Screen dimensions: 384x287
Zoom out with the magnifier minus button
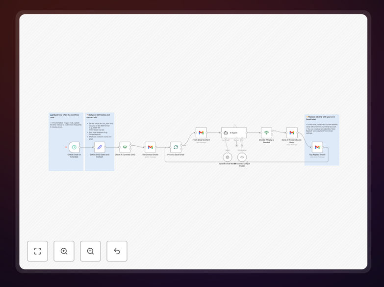(x=90, y=251)
